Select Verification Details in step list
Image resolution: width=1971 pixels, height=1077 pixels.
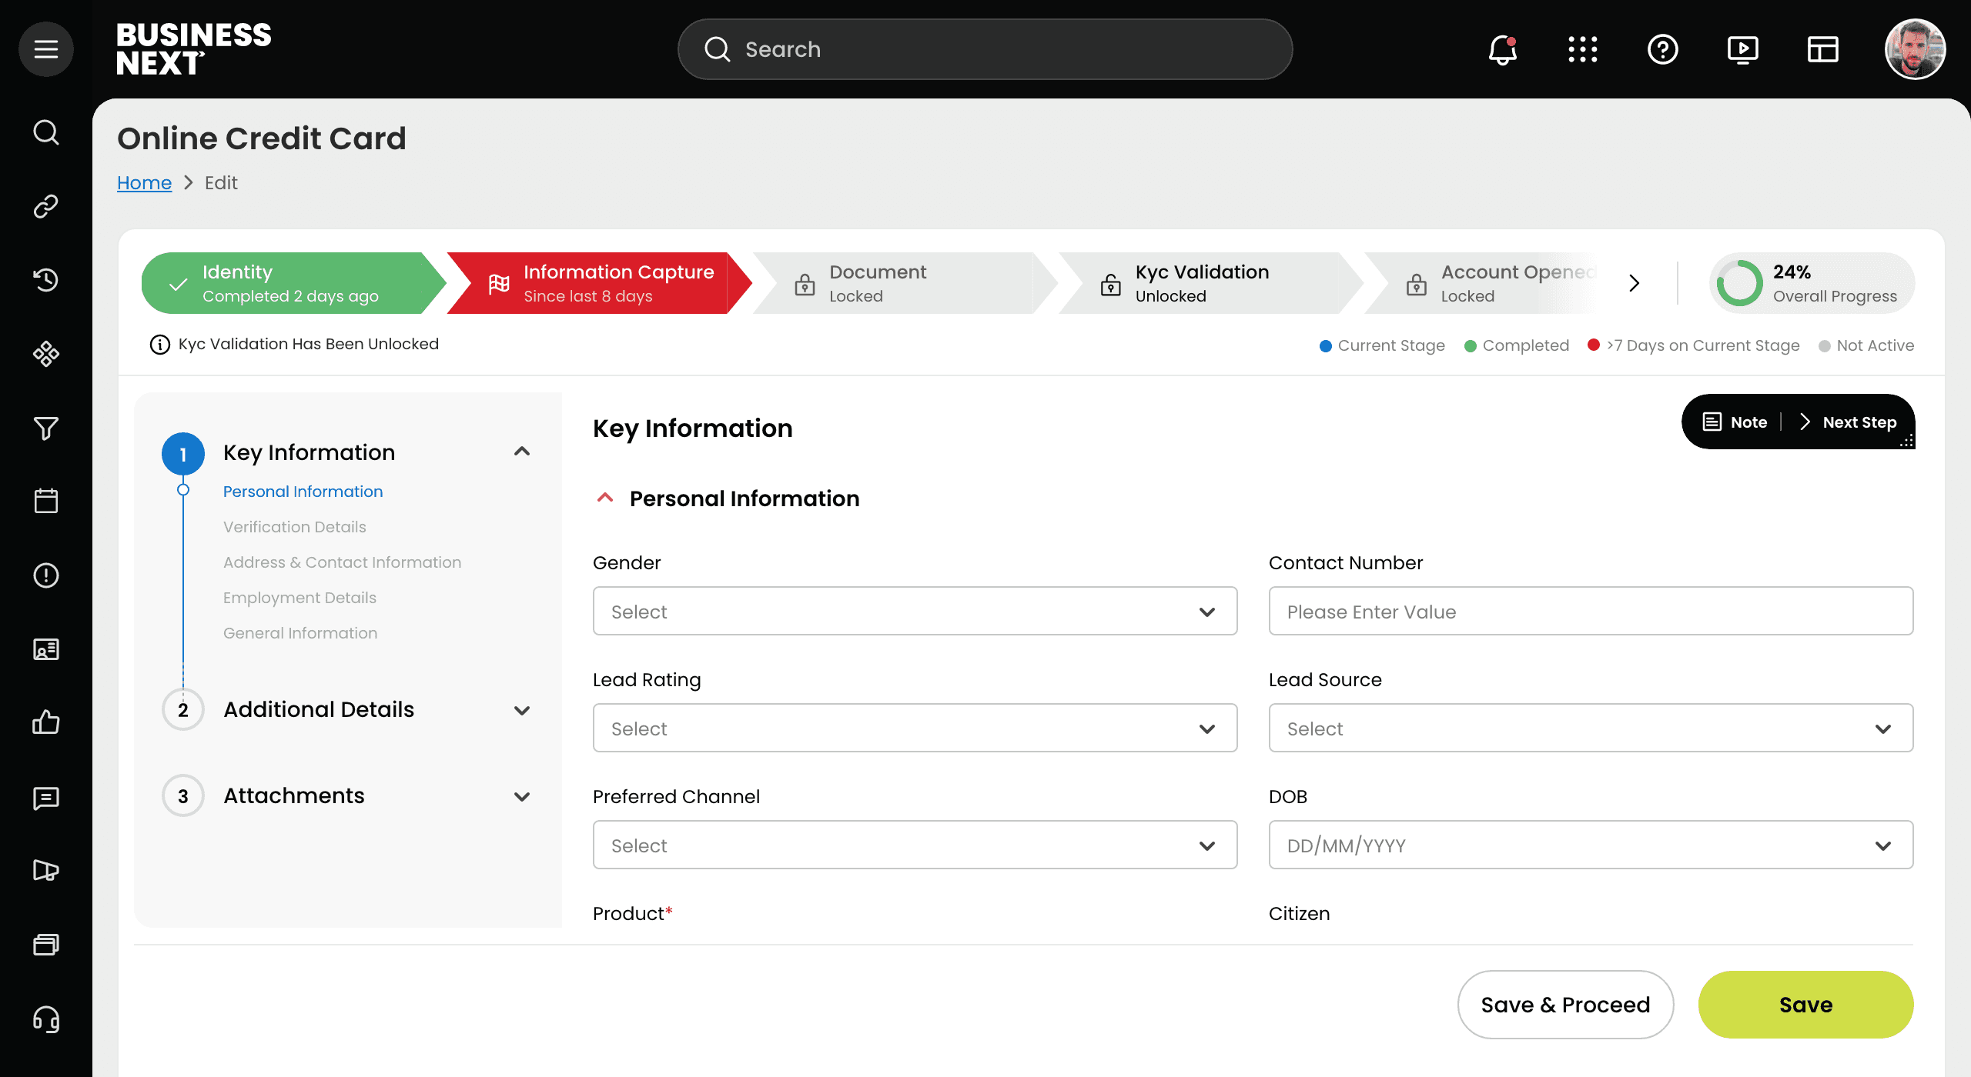point(294,527)
